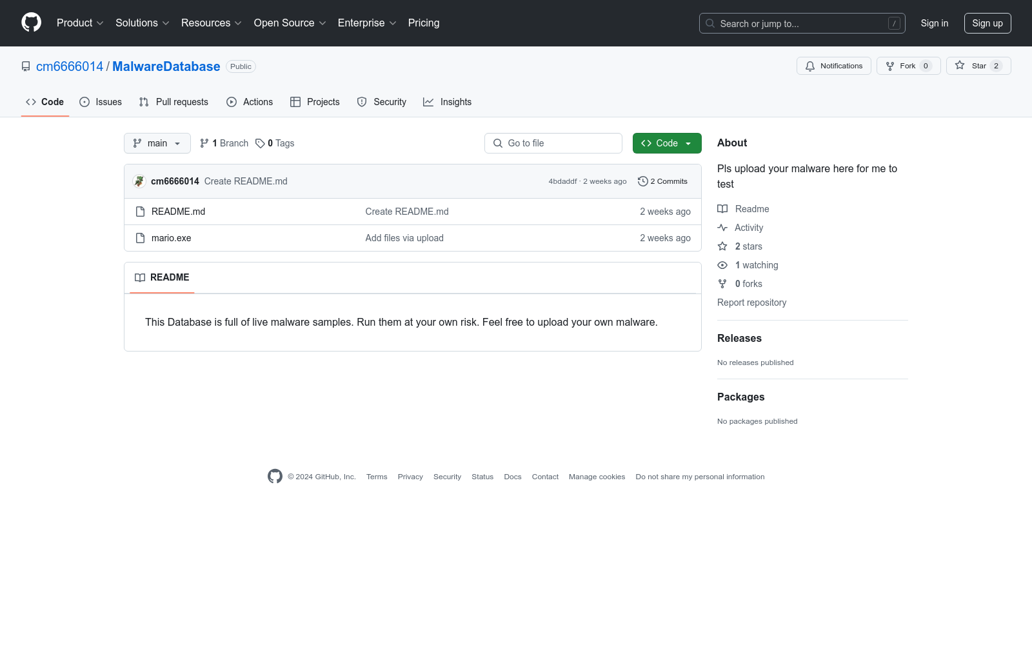Screen dimensions: 1032x645
Task: Expand the Resources menu
Action: (x=212, y=23)
